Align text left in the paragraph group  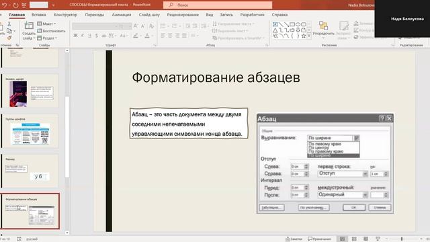click(x=163, y=36)
